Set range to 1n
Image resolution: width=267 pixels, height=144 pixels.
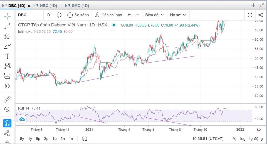click(x=71, y=139)
